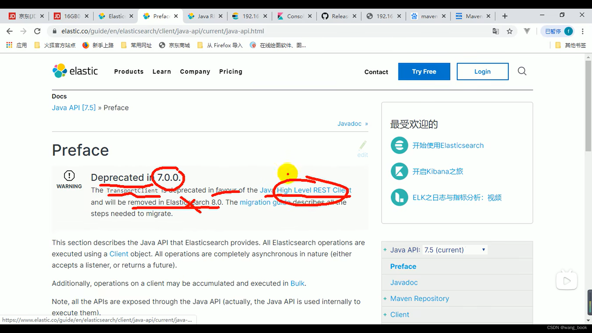Click the 开始使用Elasticsearch icon

[x=399, y=146]
